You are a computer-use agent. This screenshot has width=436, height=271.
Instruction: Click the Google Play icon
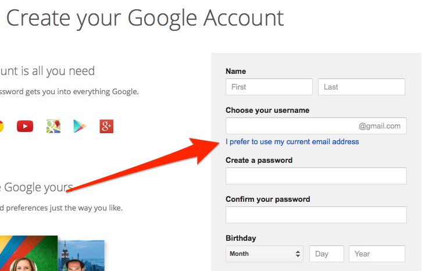pyautogui.click(x=80, y=126)
